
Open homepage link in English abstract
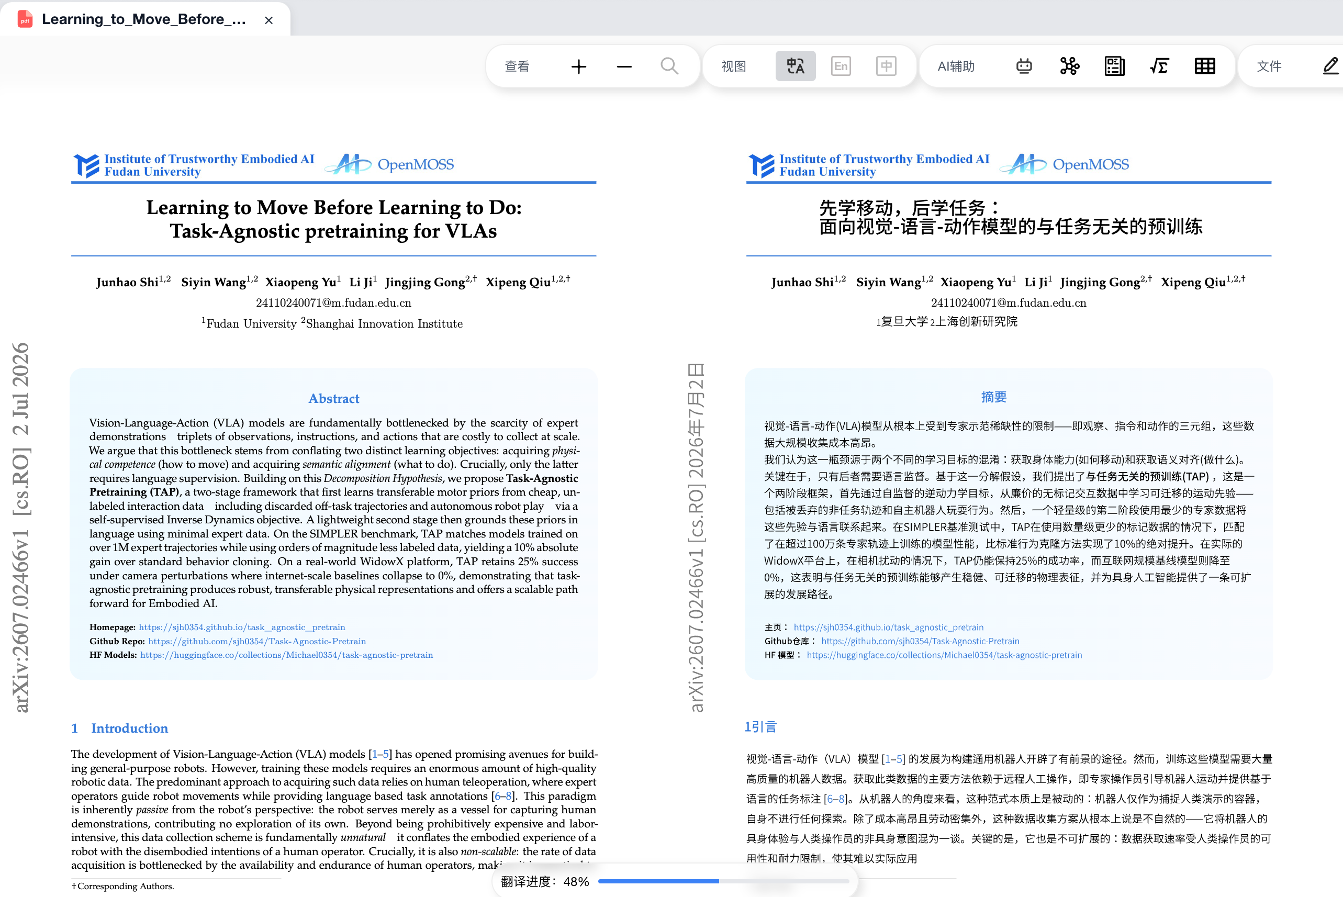pyautogui.click(x=242, y=627)
